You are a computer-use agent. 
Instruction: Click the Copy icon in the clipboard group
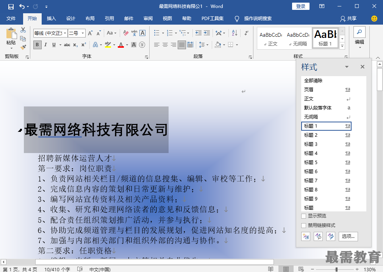[x=23, y=39]
